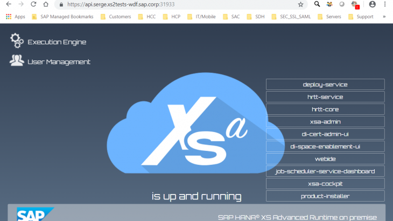
Task: Open the hrtt-service application
Action: (x=325, y=97)
